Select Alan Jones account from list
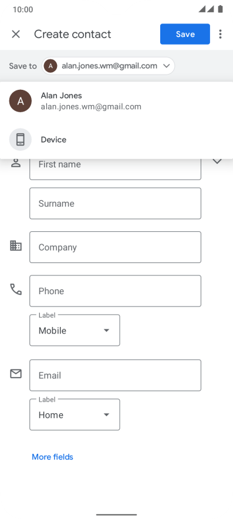Viewport: 233px width, 519px height. tap(116, 101)
